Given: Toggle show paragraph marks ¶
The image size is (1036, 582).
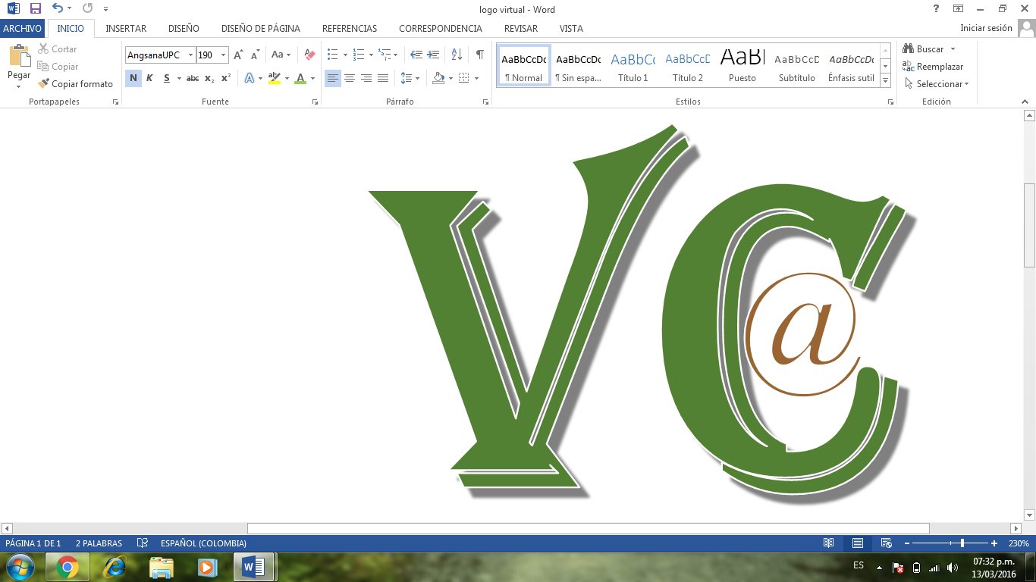Looking at the screenshot, I should tap(479, 55).
